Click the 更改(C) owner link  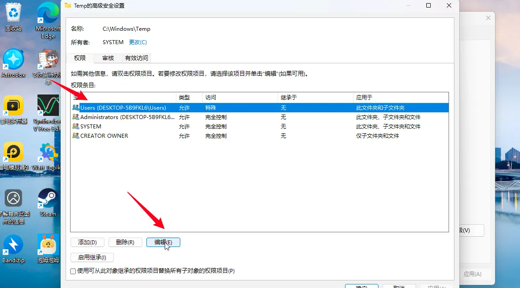point(137,42)
